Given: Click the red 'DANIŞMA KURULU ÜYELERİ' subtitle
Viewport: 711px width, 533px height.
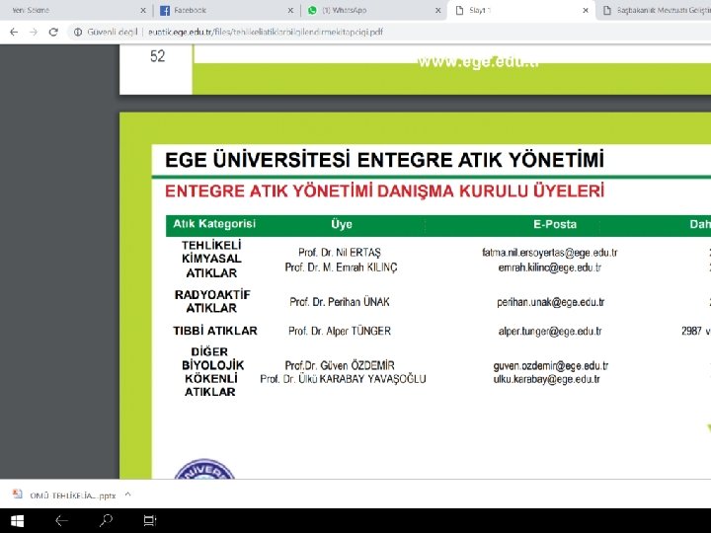Looking at the screenshot, I should (x=491, y=190).
